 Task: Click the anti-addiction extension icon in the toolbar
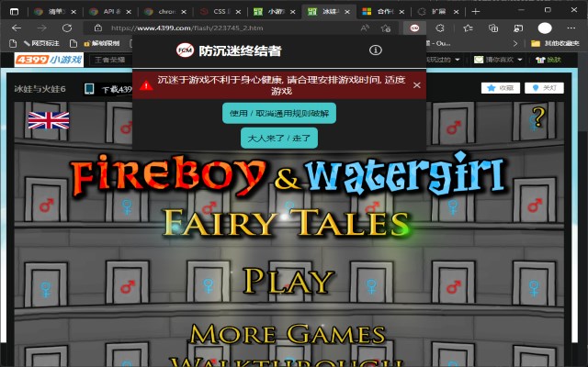(x=414, y=28)
